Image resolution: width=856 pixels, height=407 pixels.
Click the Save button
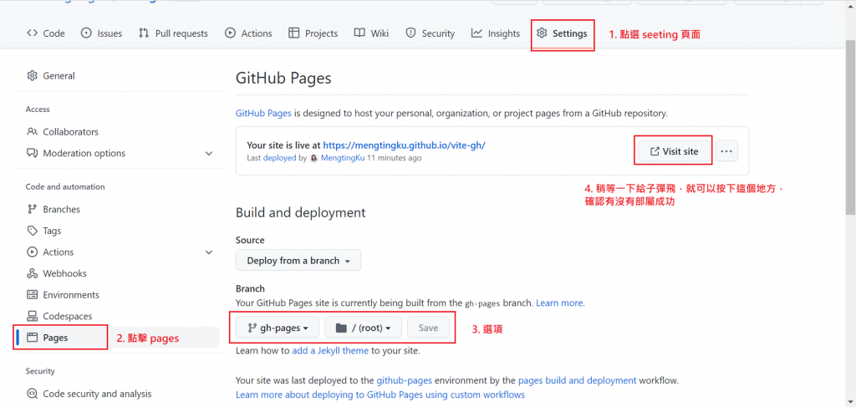point(428,328)
